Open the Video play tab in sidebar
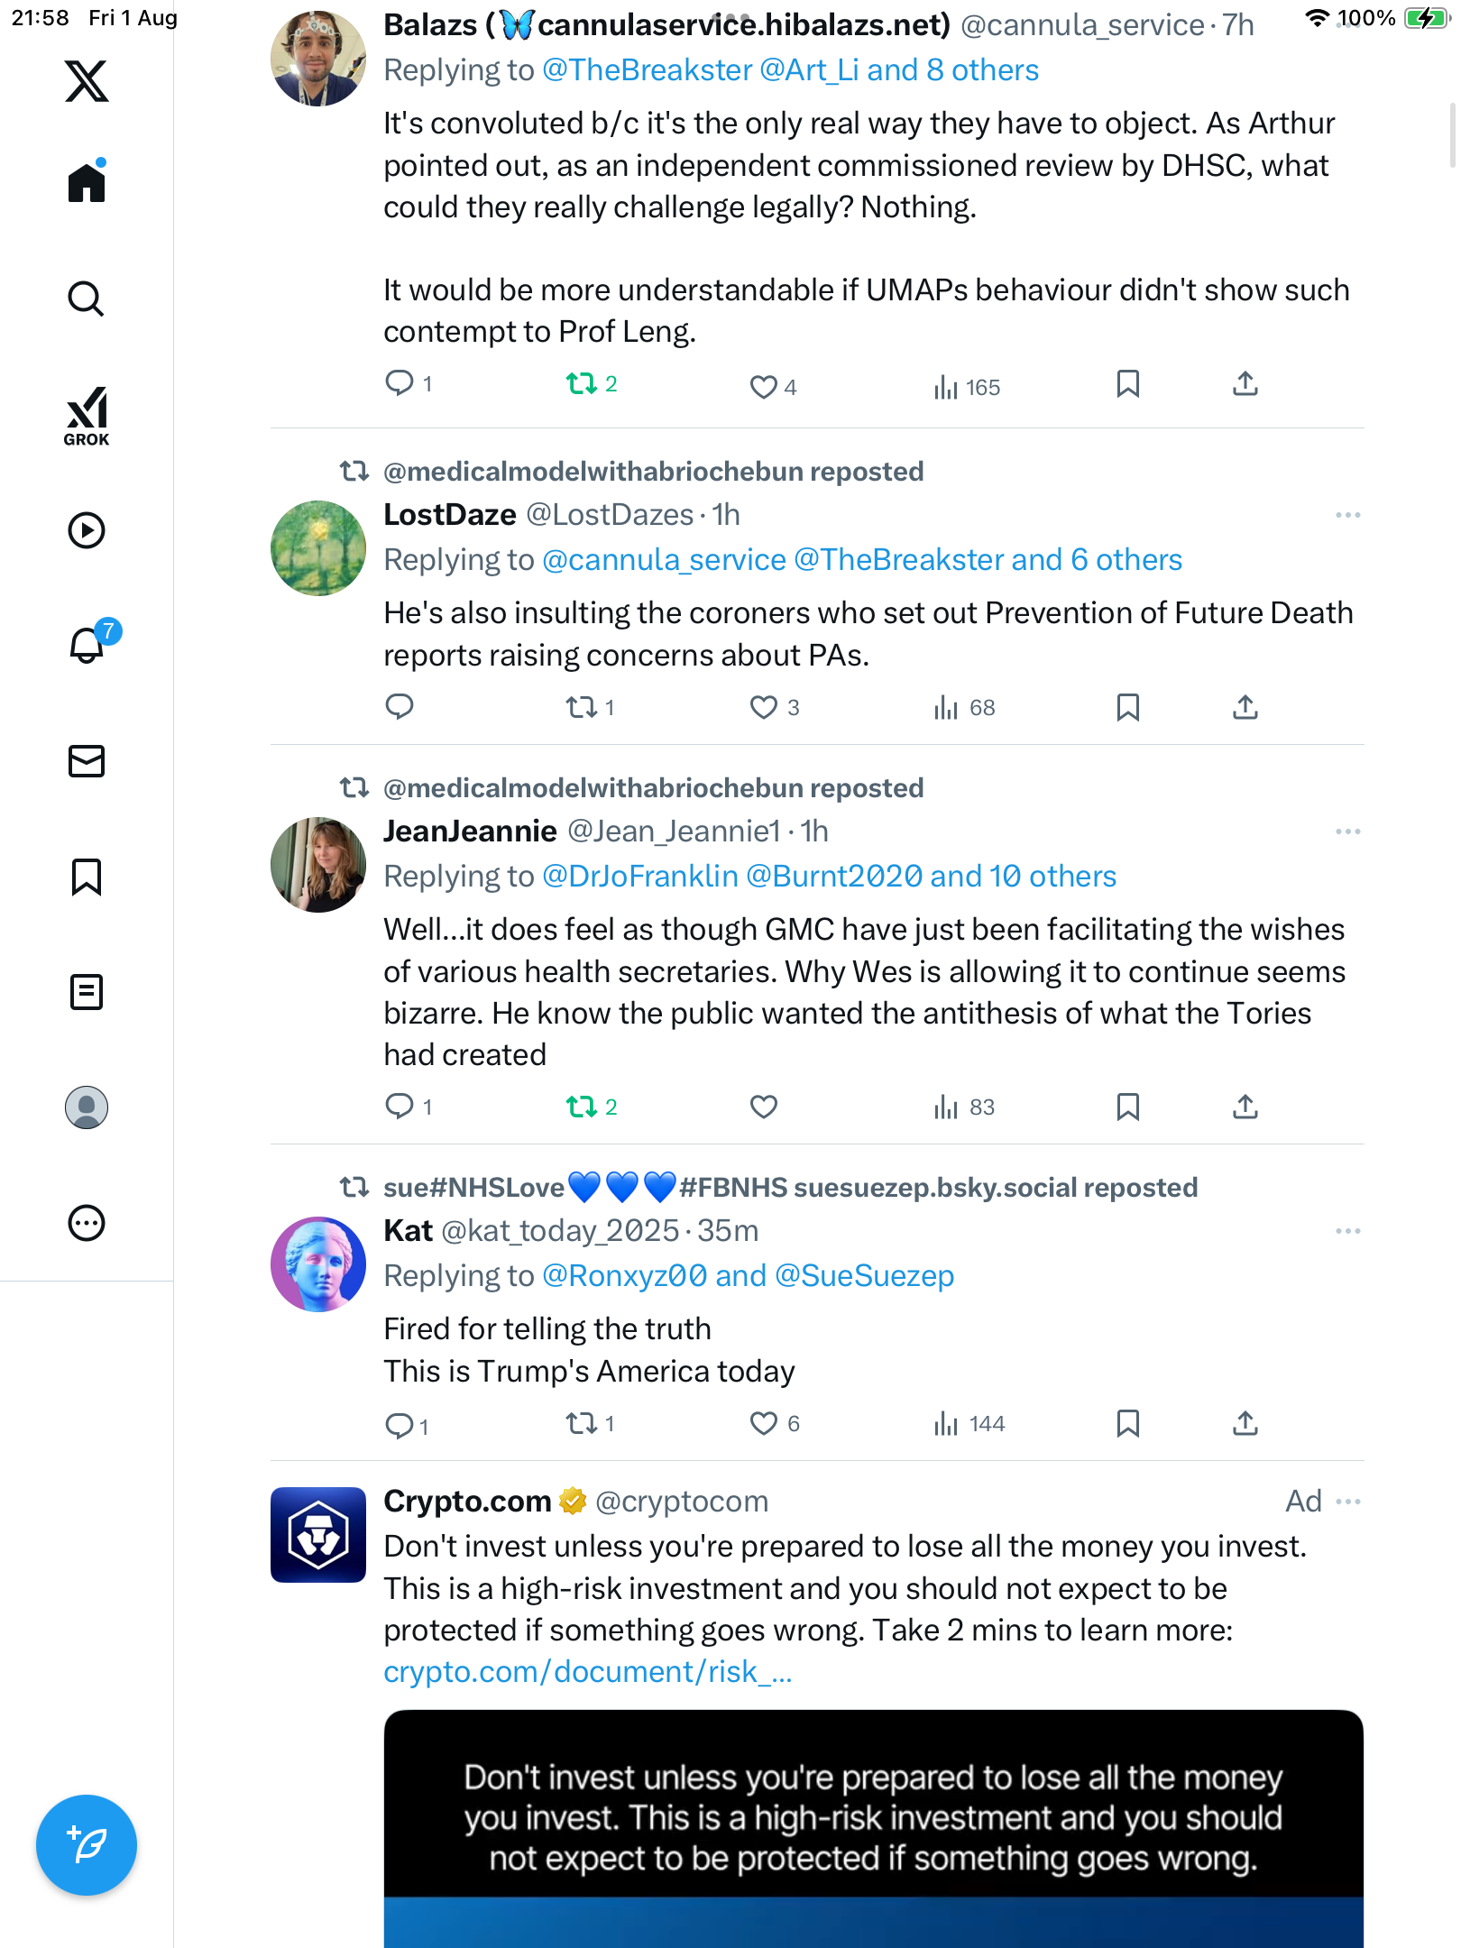 tap(87, 530)
